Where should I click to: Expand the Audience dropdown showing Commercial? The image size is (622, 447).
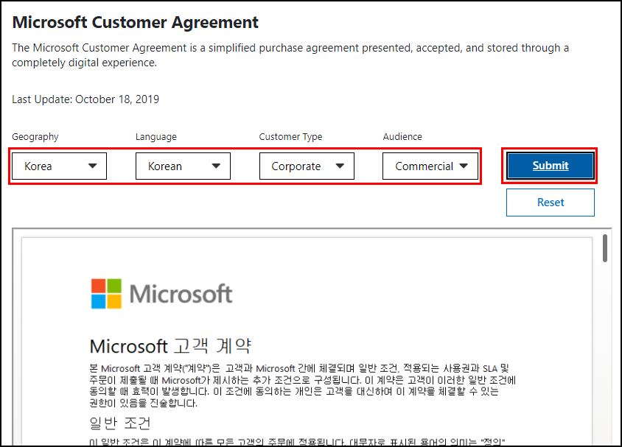tap(430, 166)
